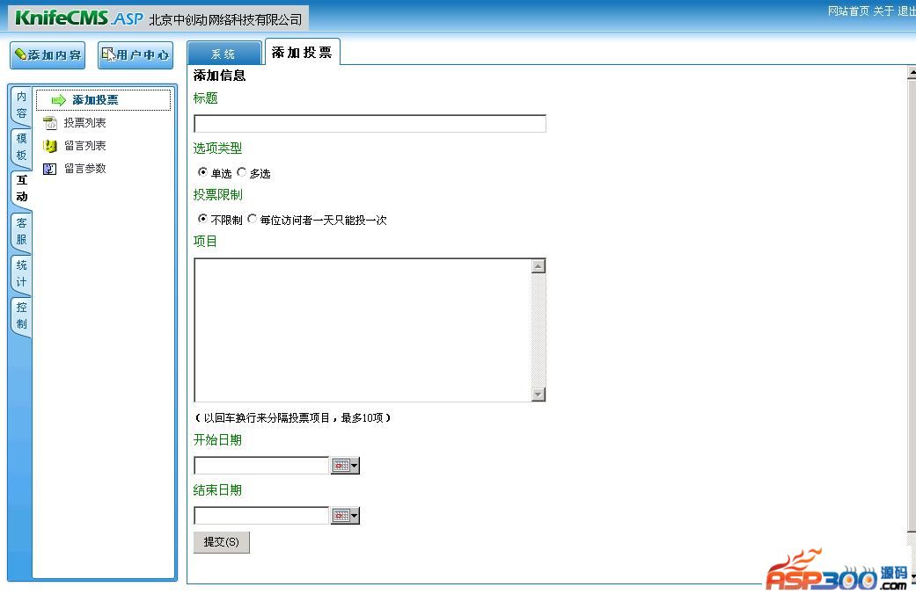Click the 投票列表 document icon
Image resolution: width=916 pixels, height=594 pixels.
coord(50,122)
